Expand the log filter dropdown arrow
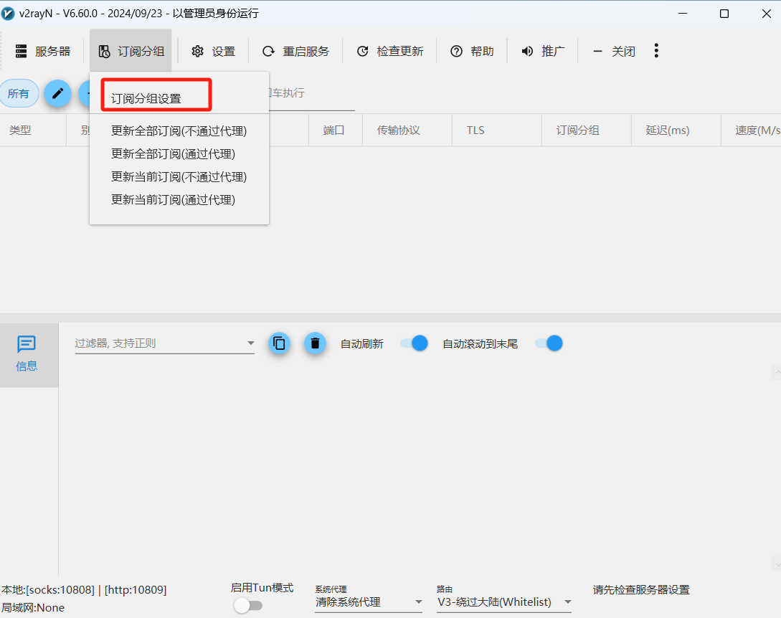781x618 pixels. click(x=251, y=343)
